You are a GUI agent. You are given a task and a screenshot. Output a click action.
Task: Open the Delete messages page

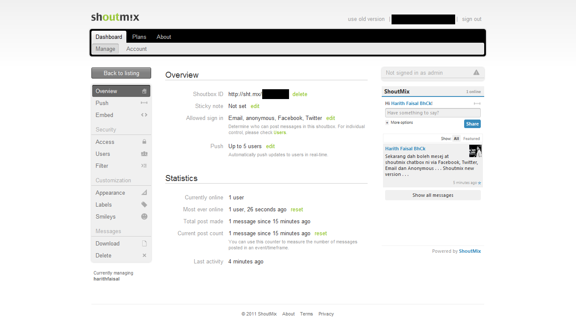(121, 255)
